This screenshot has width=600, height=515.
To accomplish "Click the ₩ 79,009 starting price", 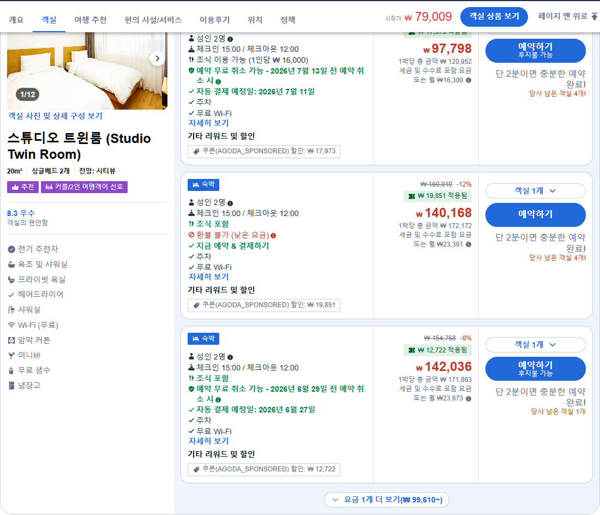I will pos(428,17).
